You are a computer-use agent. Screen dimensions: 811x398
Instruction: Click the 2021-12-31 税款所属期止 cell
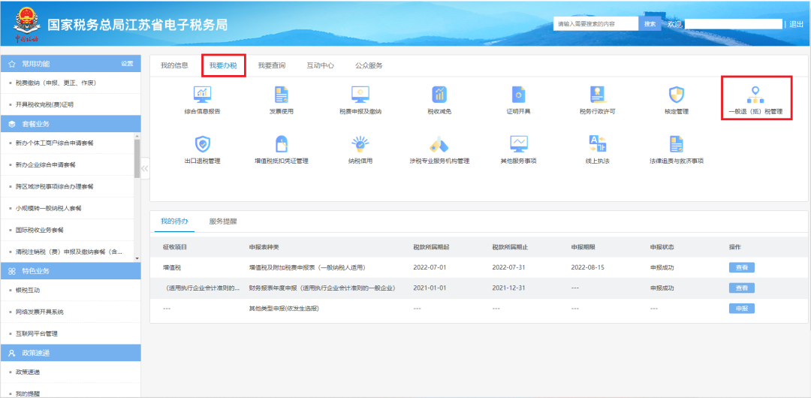point(508,288)
